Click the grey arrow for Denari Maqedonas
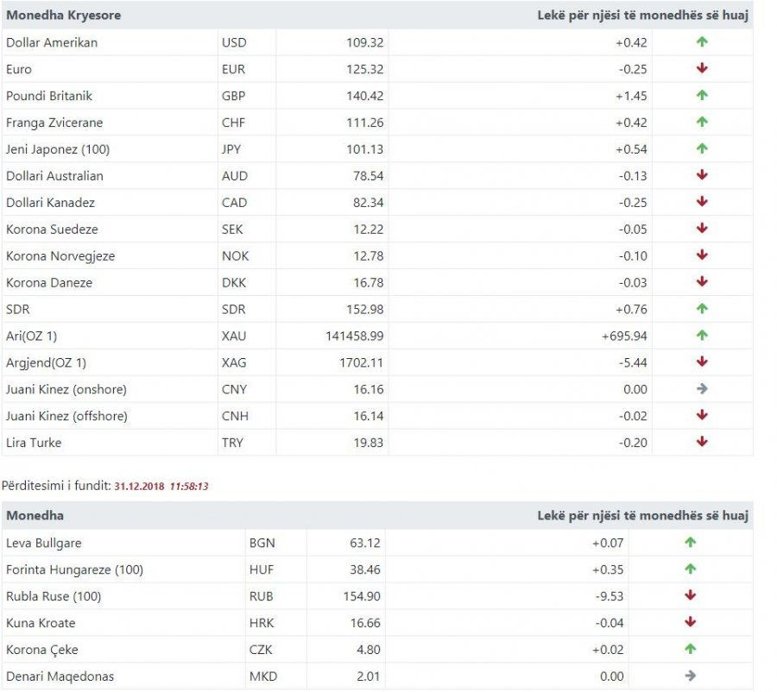This screenshot has width=777, height=692. (691, 676)
